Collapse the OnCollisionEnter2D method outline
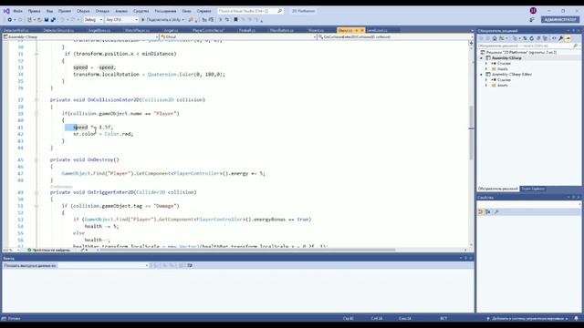 tap(36, 99)
